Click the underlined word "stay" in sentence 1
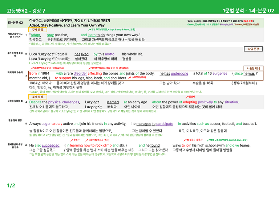Screen dimensions: 279x197 pyautogui.click(x=50, y=35)
